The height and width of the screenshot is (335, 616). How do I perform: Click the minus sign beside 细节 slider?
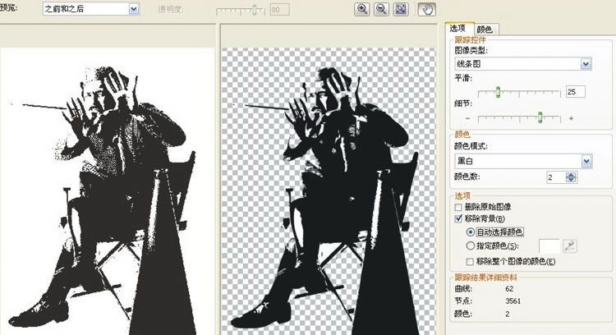467,117
